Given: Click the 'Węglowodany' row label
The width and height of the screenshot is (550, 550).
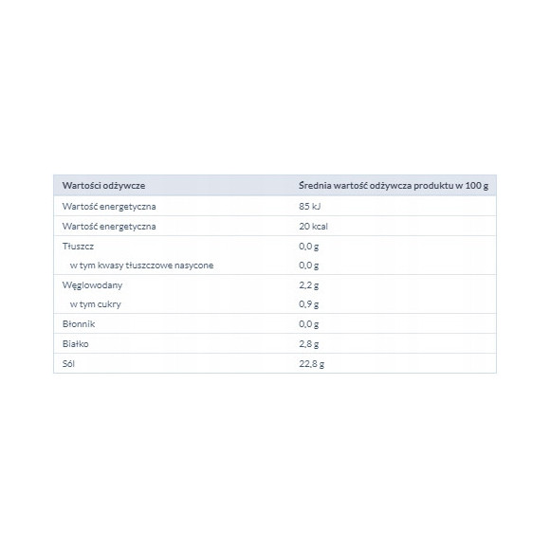Looking at the screenshot, I should 92,285.
